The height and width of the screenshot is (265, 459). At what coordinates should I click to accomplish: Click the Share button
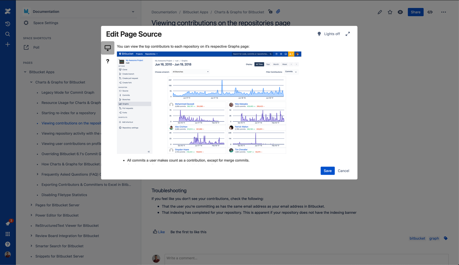tap(415, 12)
